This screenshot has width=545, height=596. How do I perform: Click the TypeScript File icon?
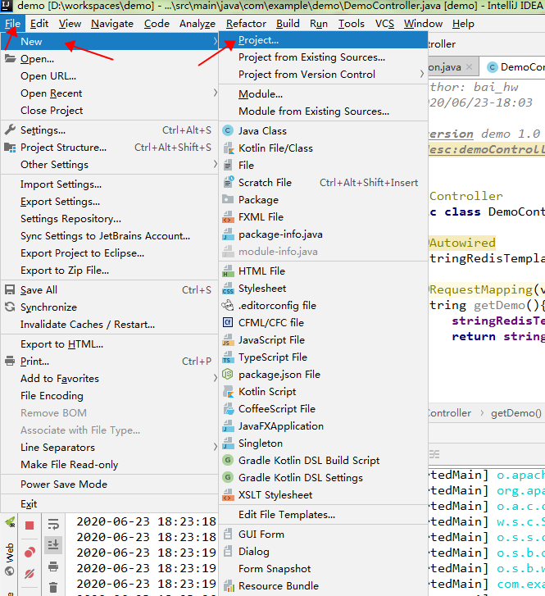click(228, 357)
